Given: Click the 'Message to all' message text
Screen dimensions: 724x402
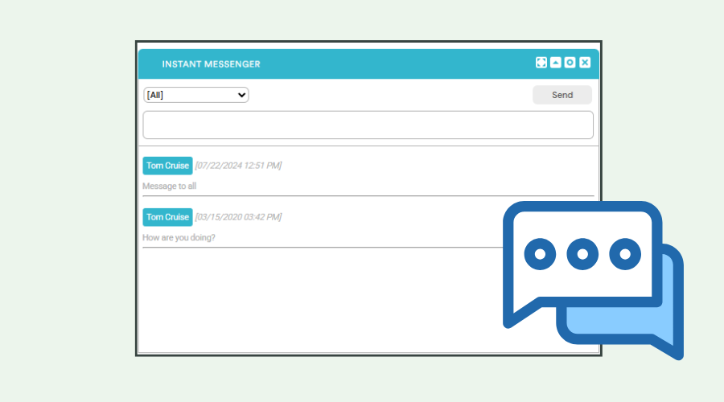Looking at the screenshot, I should 170,186.
